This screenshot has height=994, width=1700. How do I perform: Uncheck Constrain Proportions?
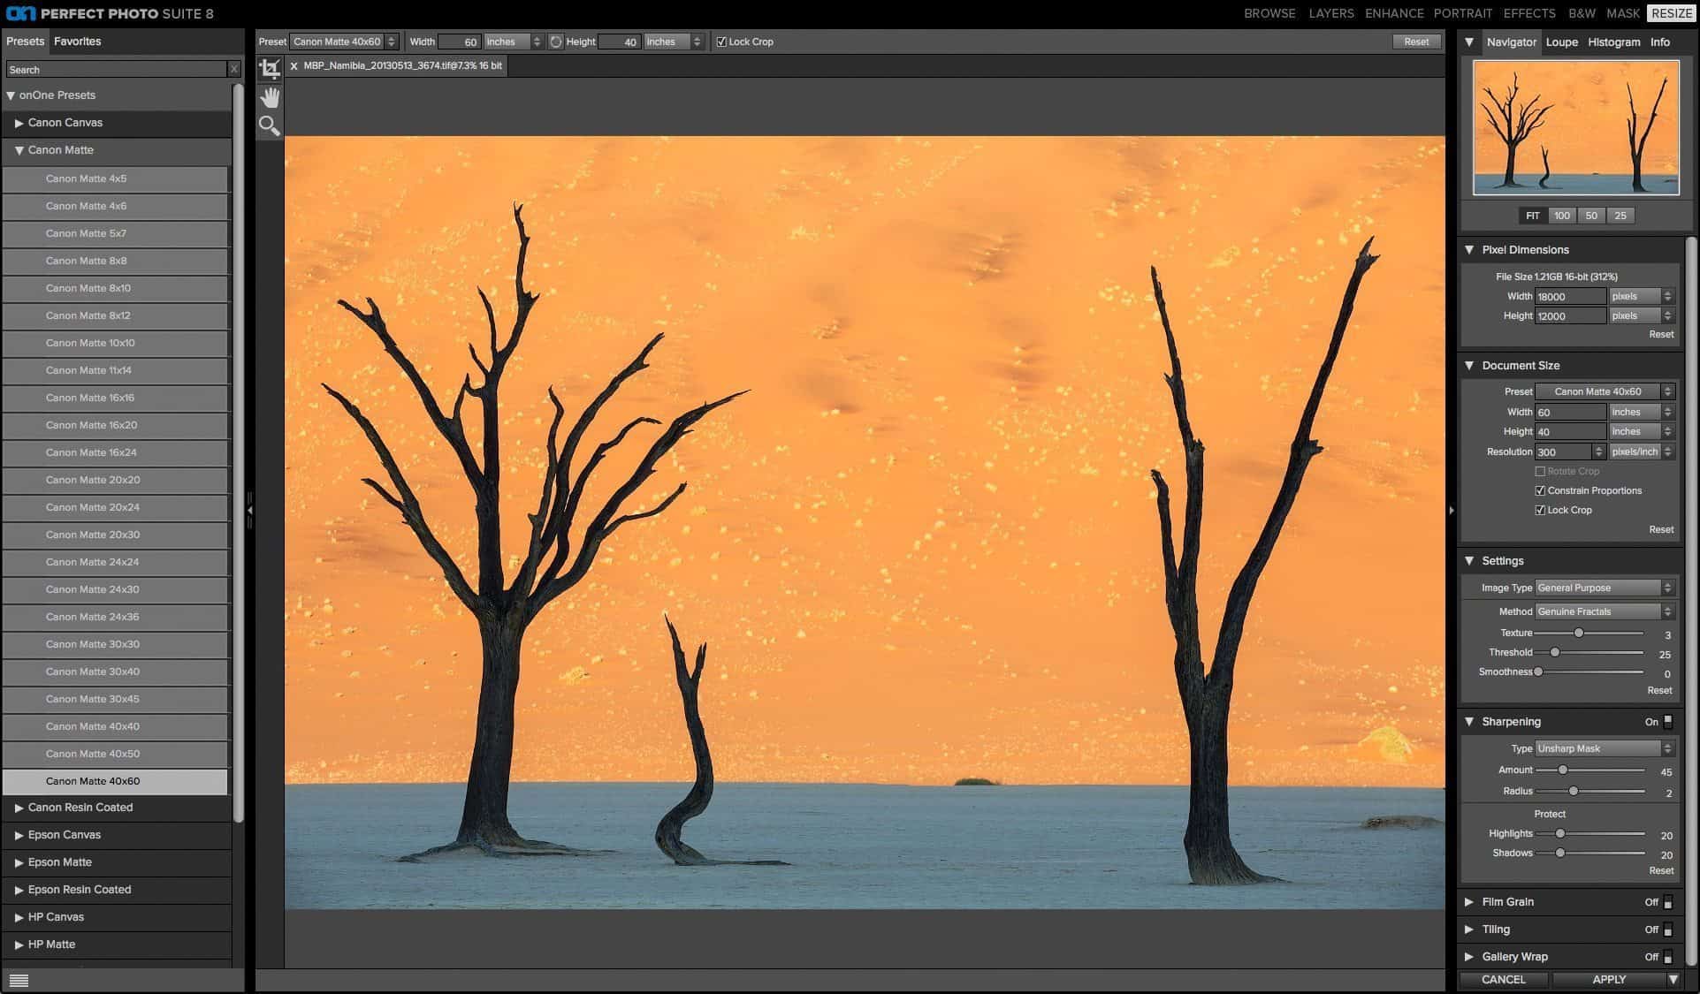[x=1540, y=491]
